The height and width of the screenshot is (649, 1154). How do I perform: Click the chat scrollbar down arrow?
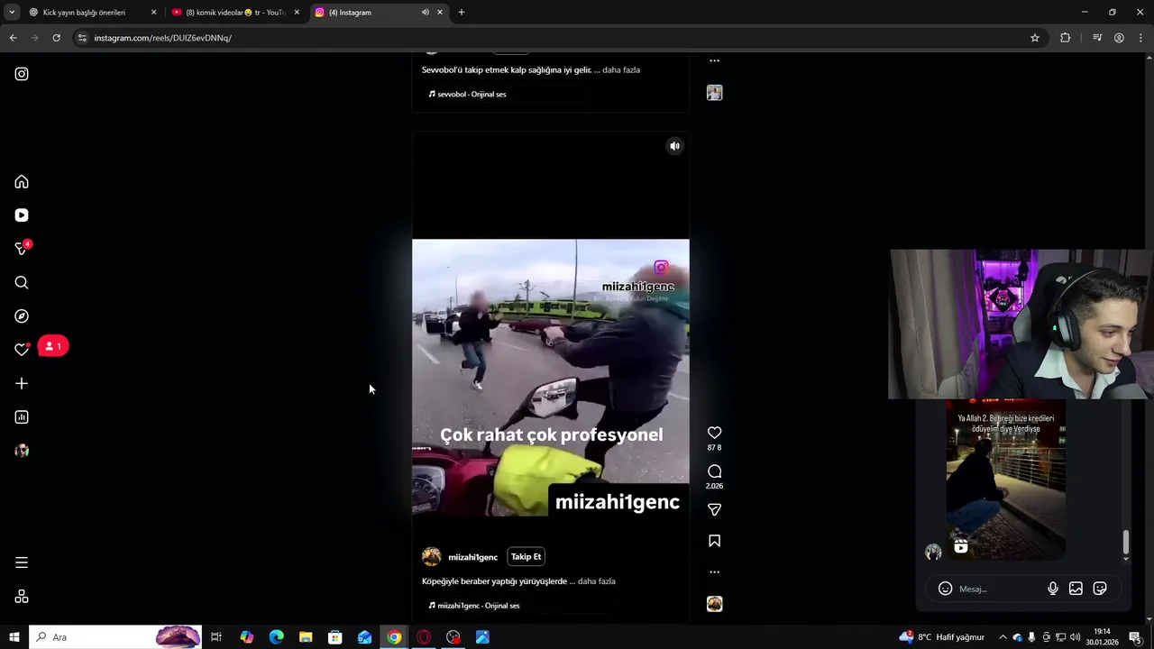[1125, 559]
